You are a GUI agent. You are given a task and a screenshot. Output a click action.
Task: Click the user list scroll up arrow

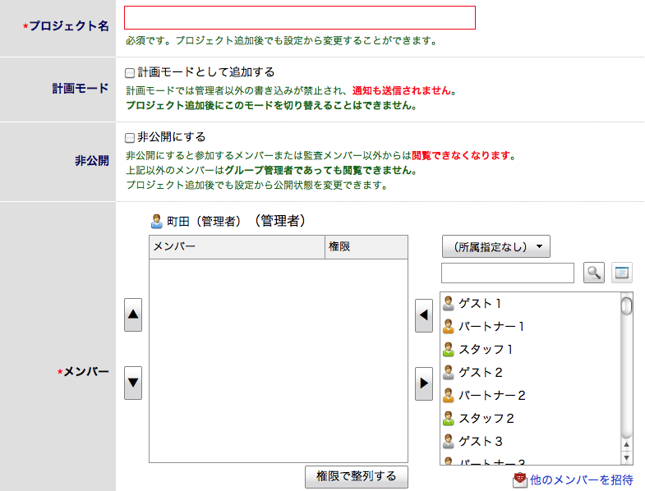626,444
